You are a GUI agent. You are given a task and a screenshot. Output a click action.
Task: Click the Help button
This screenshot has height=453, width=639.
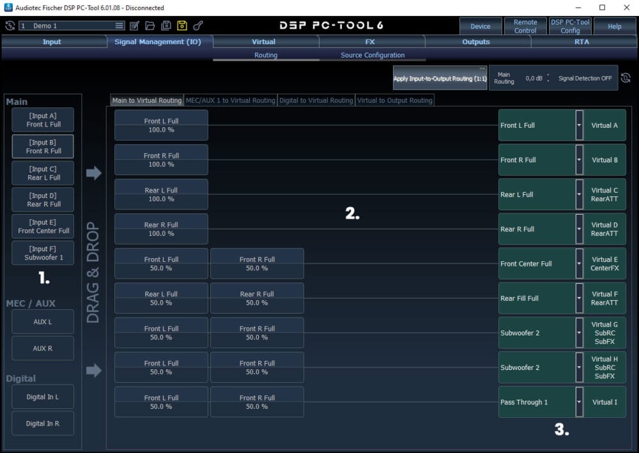pyautogui.click(x=615, y=26)
